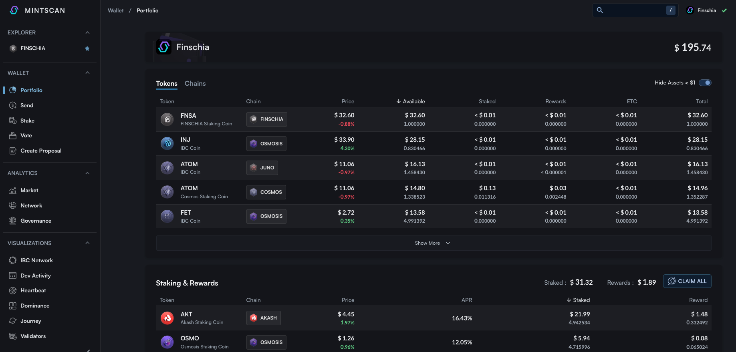Screen dimensions: 736x352
Task: Open Portfolio via its pie chart icon
Action: coord(13,90)
